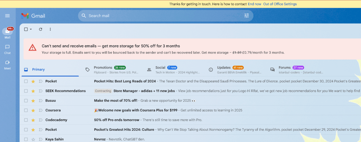The image size is (361, 142).
Task: Open Pocket Hits: Best Long Reads of 2024
Action: coord(125,81)
